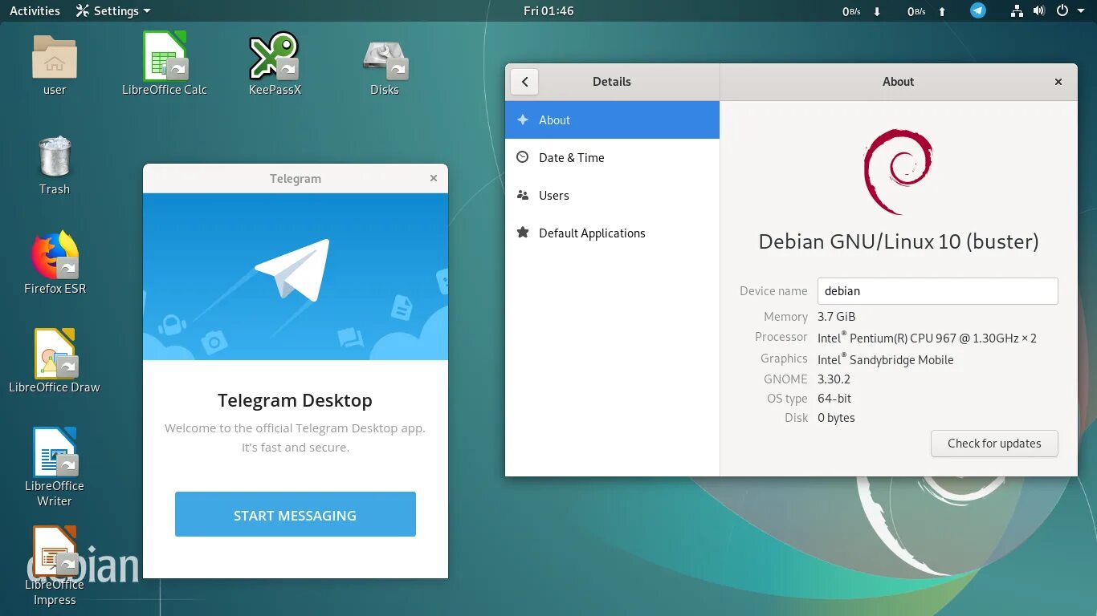Click the About header title in Settings

(x=898, y=82)
